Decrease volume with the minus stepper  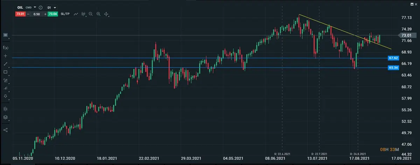coord(28,14)
